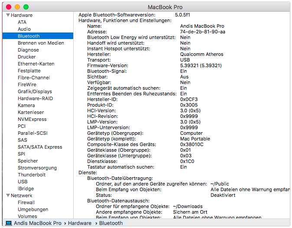The image size is (292, 228).
Task: Select SAS in the sidebar
Action: point(23,140)
